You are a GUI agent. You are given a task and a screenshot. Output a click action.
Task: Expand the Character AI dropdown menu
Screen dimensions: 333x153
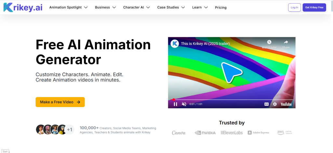tap(137, 7)
